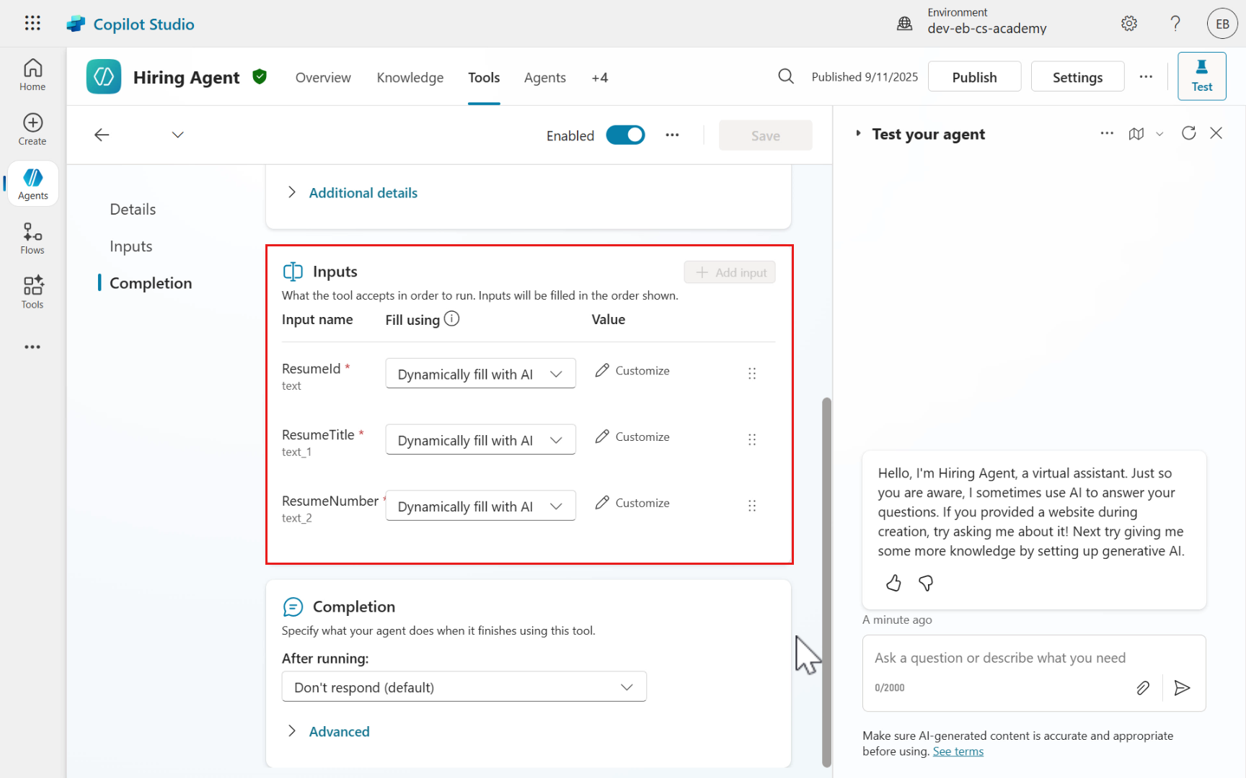Switch to the Overview tab
This screenshot has width=1246, height=778.
click(323, 78)
